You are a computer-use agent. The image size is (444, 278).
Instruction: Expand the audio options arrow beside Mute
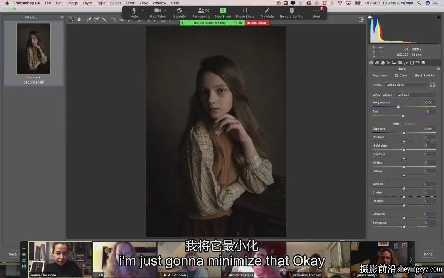(143, 10)
